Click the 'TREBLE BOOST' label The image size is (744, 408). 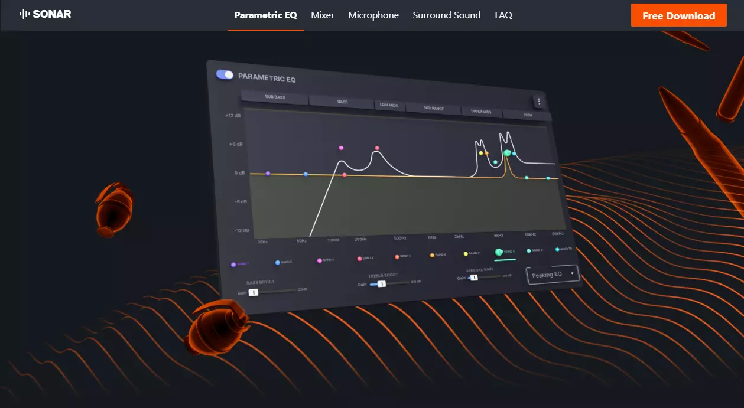pyautogui.click(x=383, y=275)
